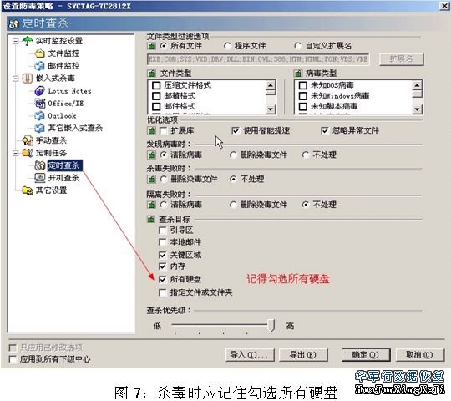Toggle 内存 scan target checkbox

163,266
